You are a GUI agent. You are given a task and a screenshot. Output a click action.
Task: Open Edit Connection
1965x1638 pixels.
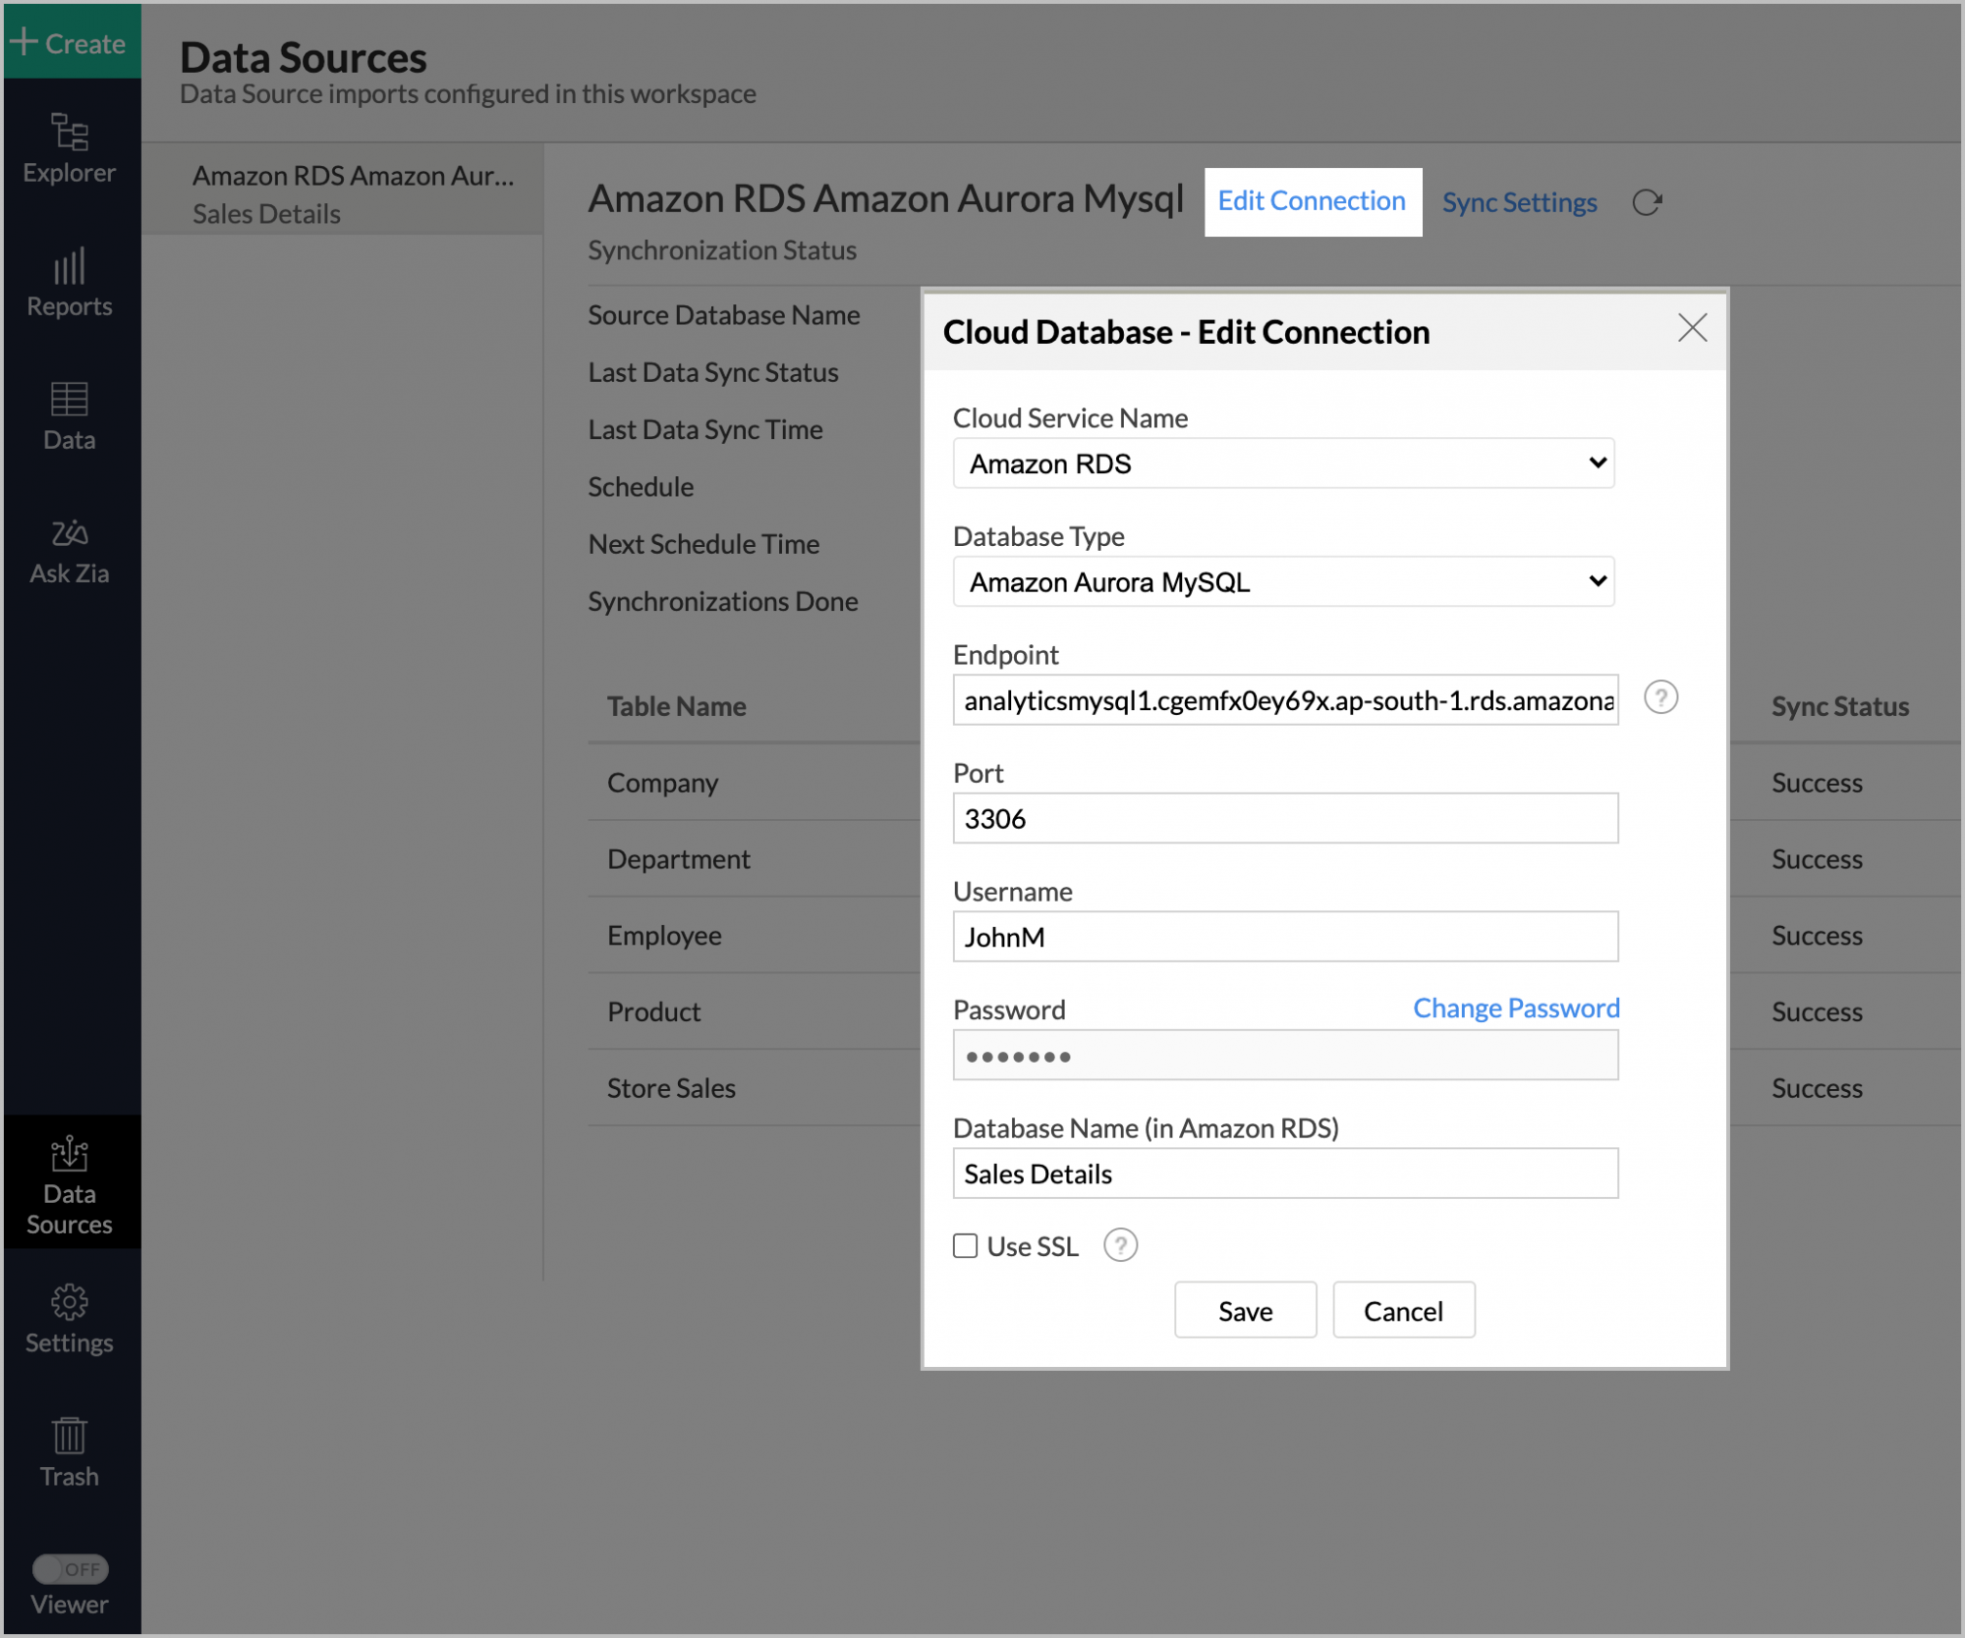tap(1311, 201)
